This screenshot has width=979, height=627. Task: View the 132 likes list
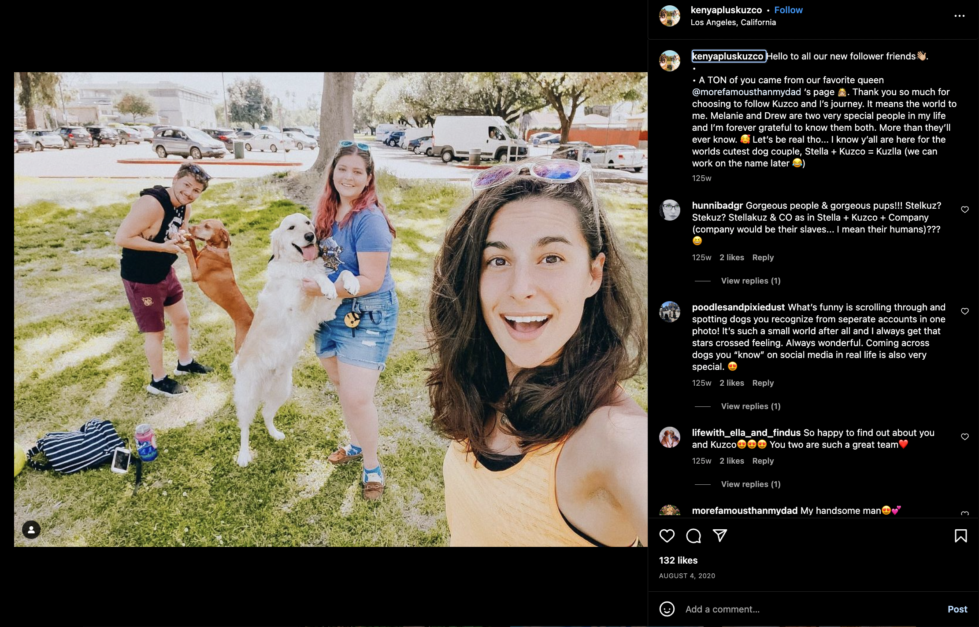678,561
